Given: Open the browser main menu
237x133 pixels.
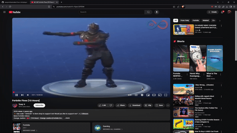Looking at the screenshot, I should click(234, 7).
